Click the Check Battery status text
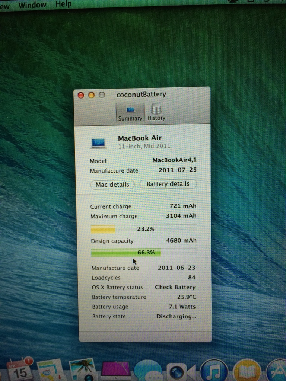This screenshot has width=286, height=381. click(175, 287)
